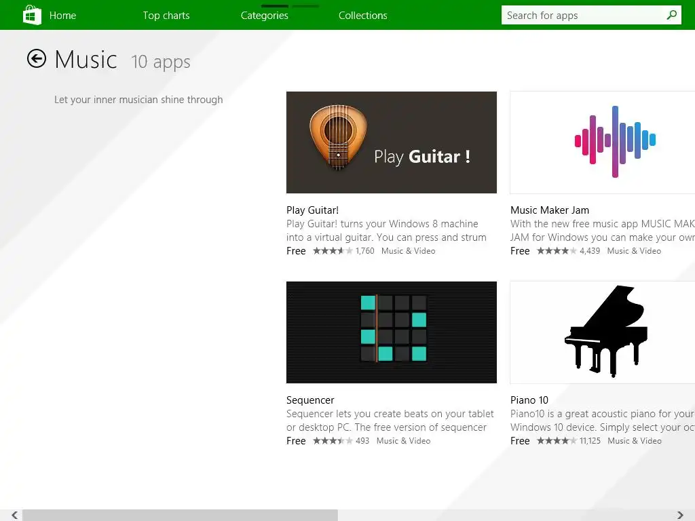Go back using the circled arrow icon
Image resolution: width=695 pixels, height=521 pixels.
tap(37, 58)
